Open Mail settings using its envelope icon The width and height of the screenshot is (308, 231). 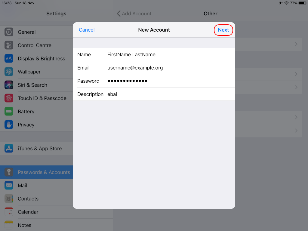pyautogui.click(x=9, y=185)
